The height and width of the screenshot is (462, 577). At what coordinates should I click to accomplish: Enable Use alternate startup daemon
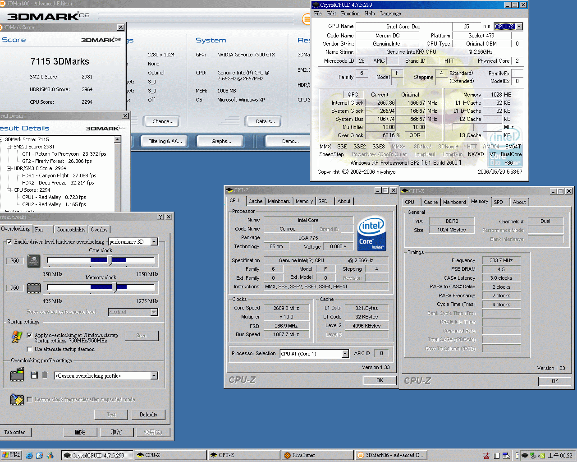30,349
